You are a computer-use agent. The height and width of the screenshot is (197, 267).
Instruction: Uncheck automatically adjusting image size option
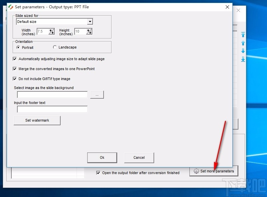15,59
